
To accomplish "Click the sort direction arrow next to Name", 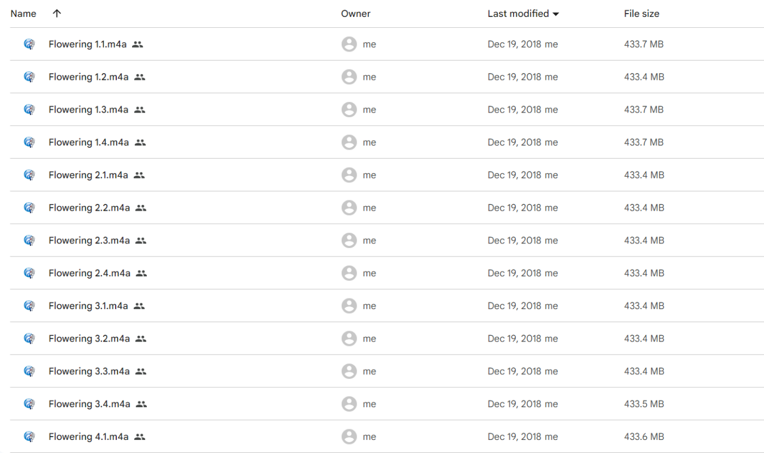I will point(57,14).
